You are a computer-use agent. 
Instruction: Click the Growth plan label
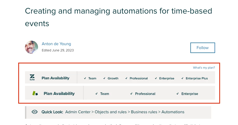(113, 78)
